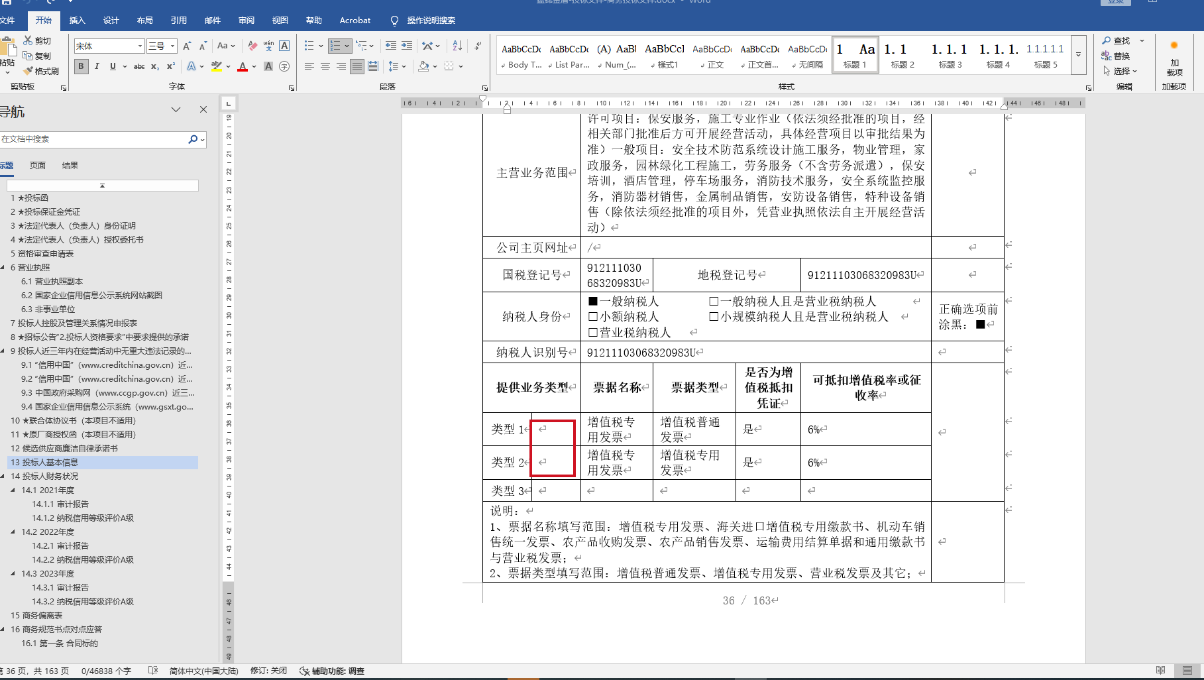This screenshot has width=1204, height=680.
Task: Jump to heading 6.1 营业执照副本
Action: 52,282
